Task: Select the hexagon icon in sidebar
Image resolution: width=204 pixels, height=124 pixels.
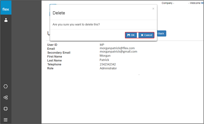Action: (x=6, y=86)
